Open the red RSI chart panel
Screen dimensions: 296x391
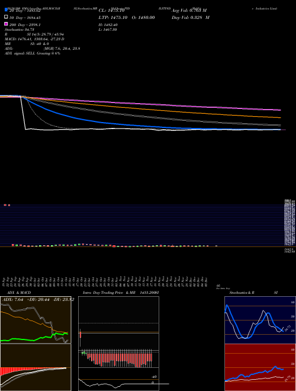point(260,367)
